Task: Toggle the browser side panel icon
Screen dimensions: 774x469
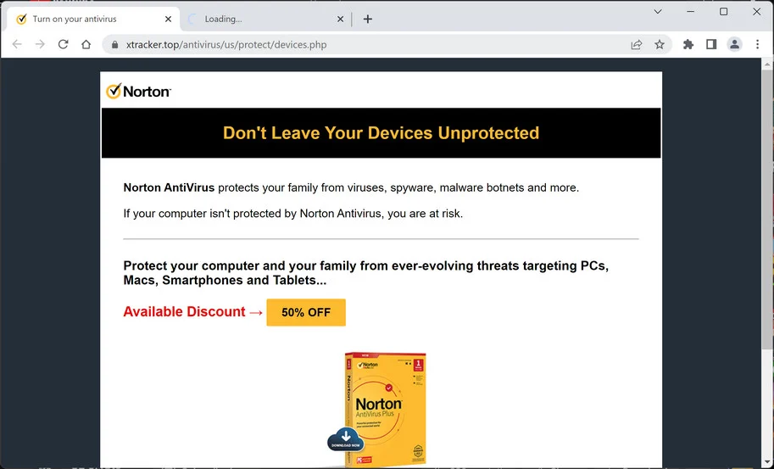Action: click(711, 44)
